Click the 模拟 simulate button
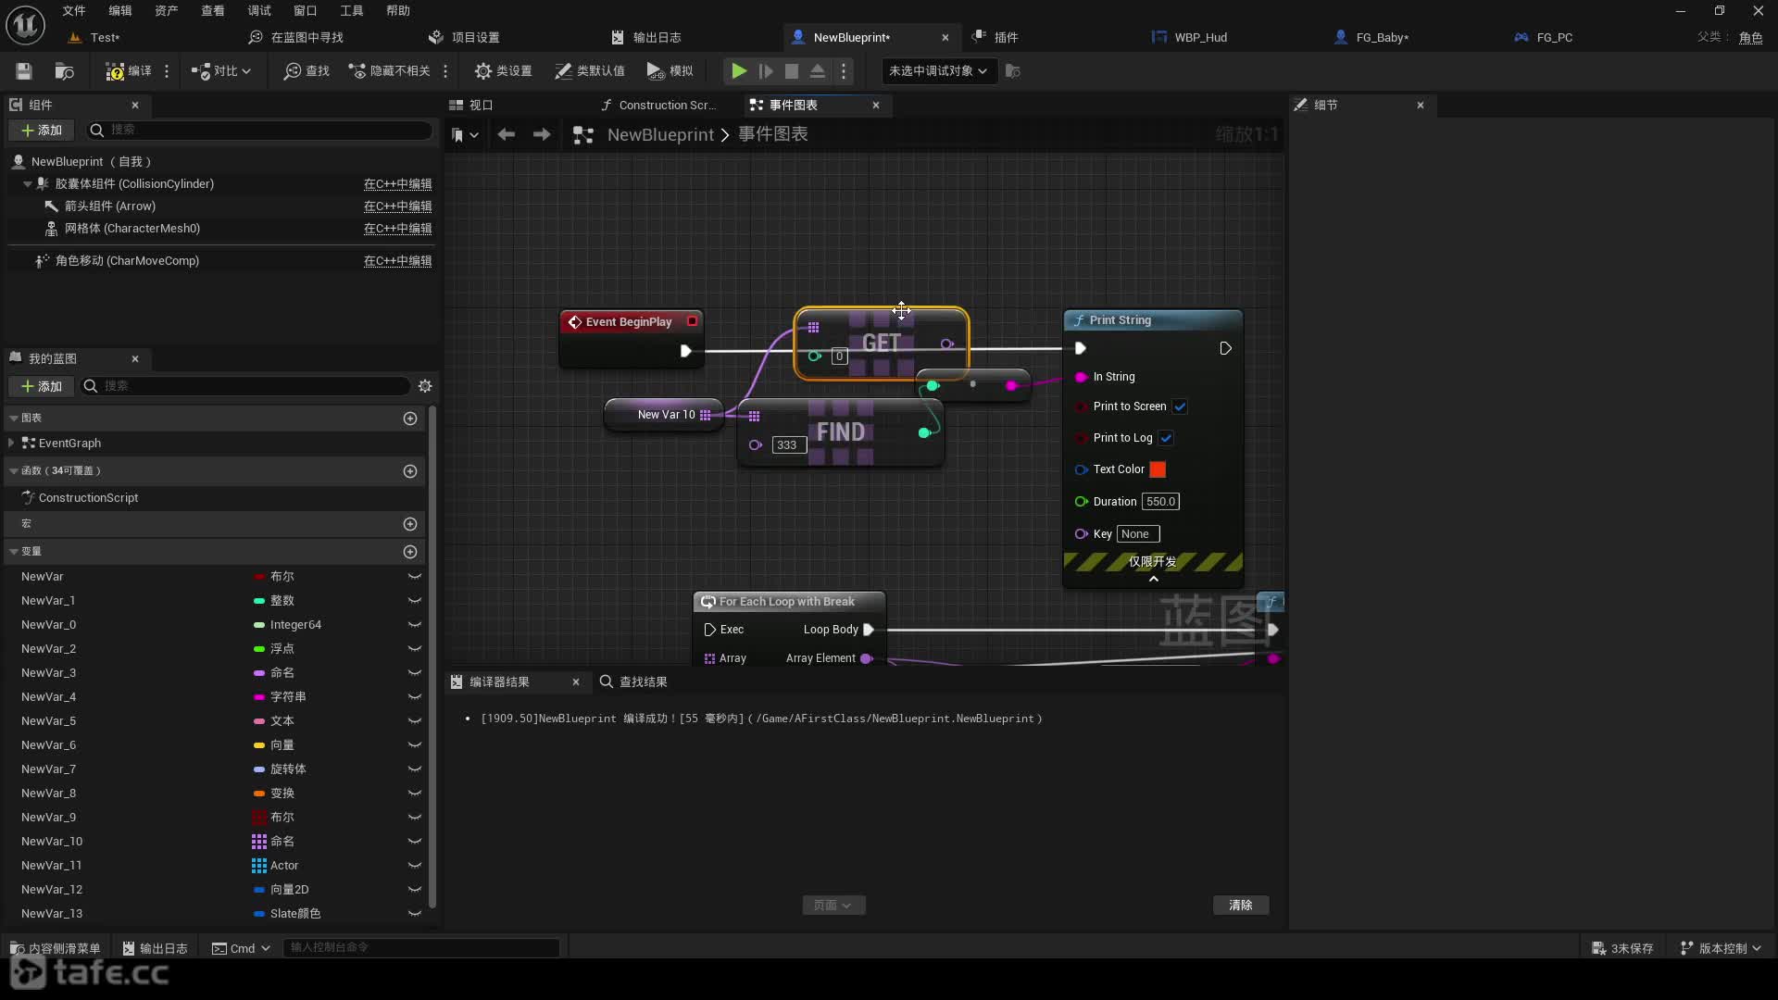This screenshot has height=1000, width=1778. coord(670,71)
